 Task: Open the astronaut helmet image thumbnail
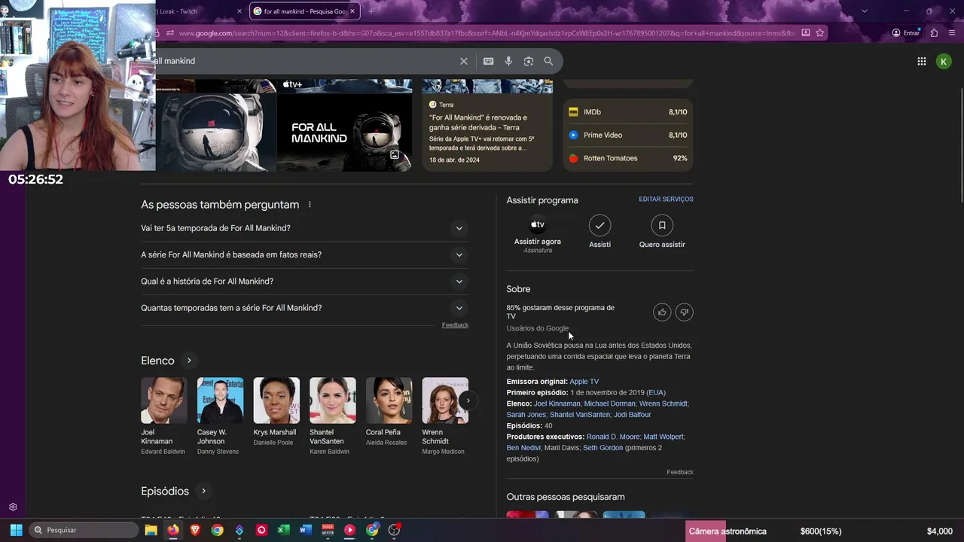point(216,132)
